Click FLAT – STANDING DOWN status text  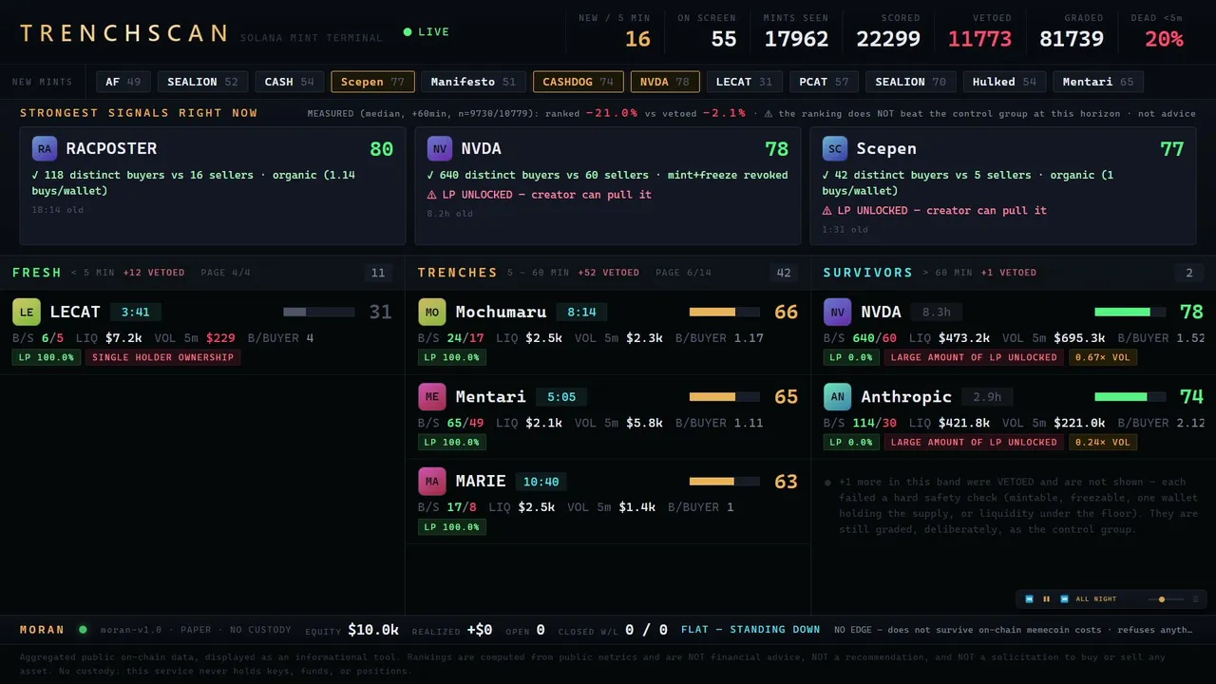(750, 629)
